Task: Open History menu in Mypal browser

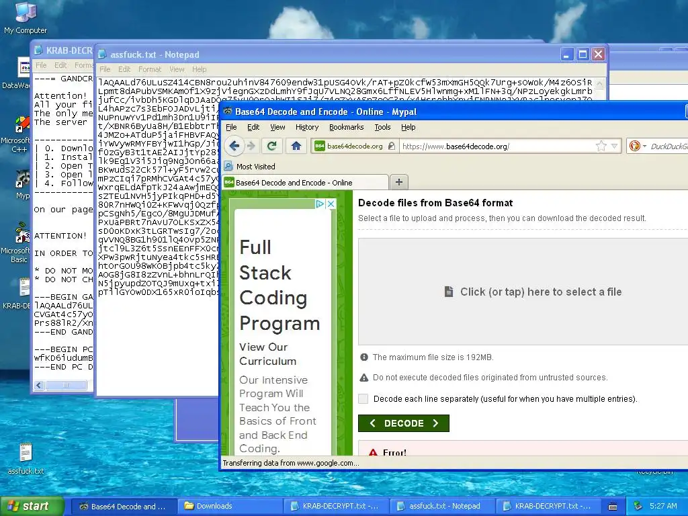Action: point(306,127)
